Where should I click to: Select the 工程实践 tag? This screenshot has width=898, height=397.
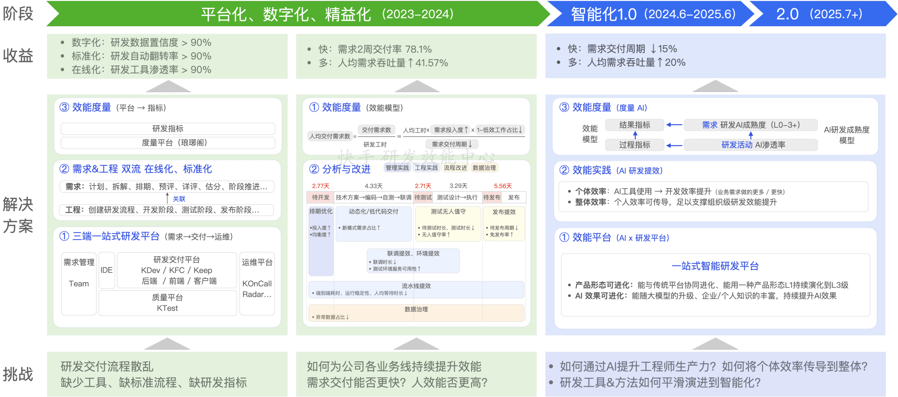(x=427, y=168)
